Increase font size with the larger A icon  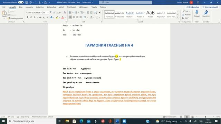point(51,13)
